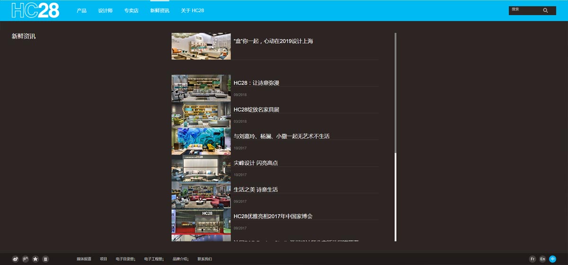Open the 新鲜资讯 menu item

[x=160, y=10]
